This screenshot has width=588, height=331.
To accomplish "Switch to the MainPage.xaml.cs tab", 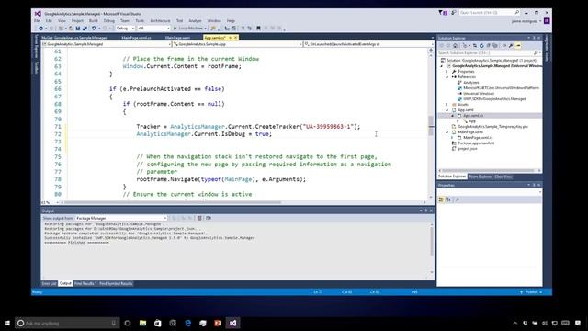I will [137, 38].
